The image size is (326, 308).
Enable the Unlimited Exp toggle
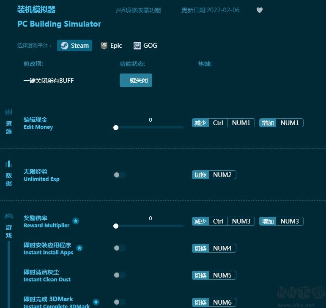[x=119, y=175]
